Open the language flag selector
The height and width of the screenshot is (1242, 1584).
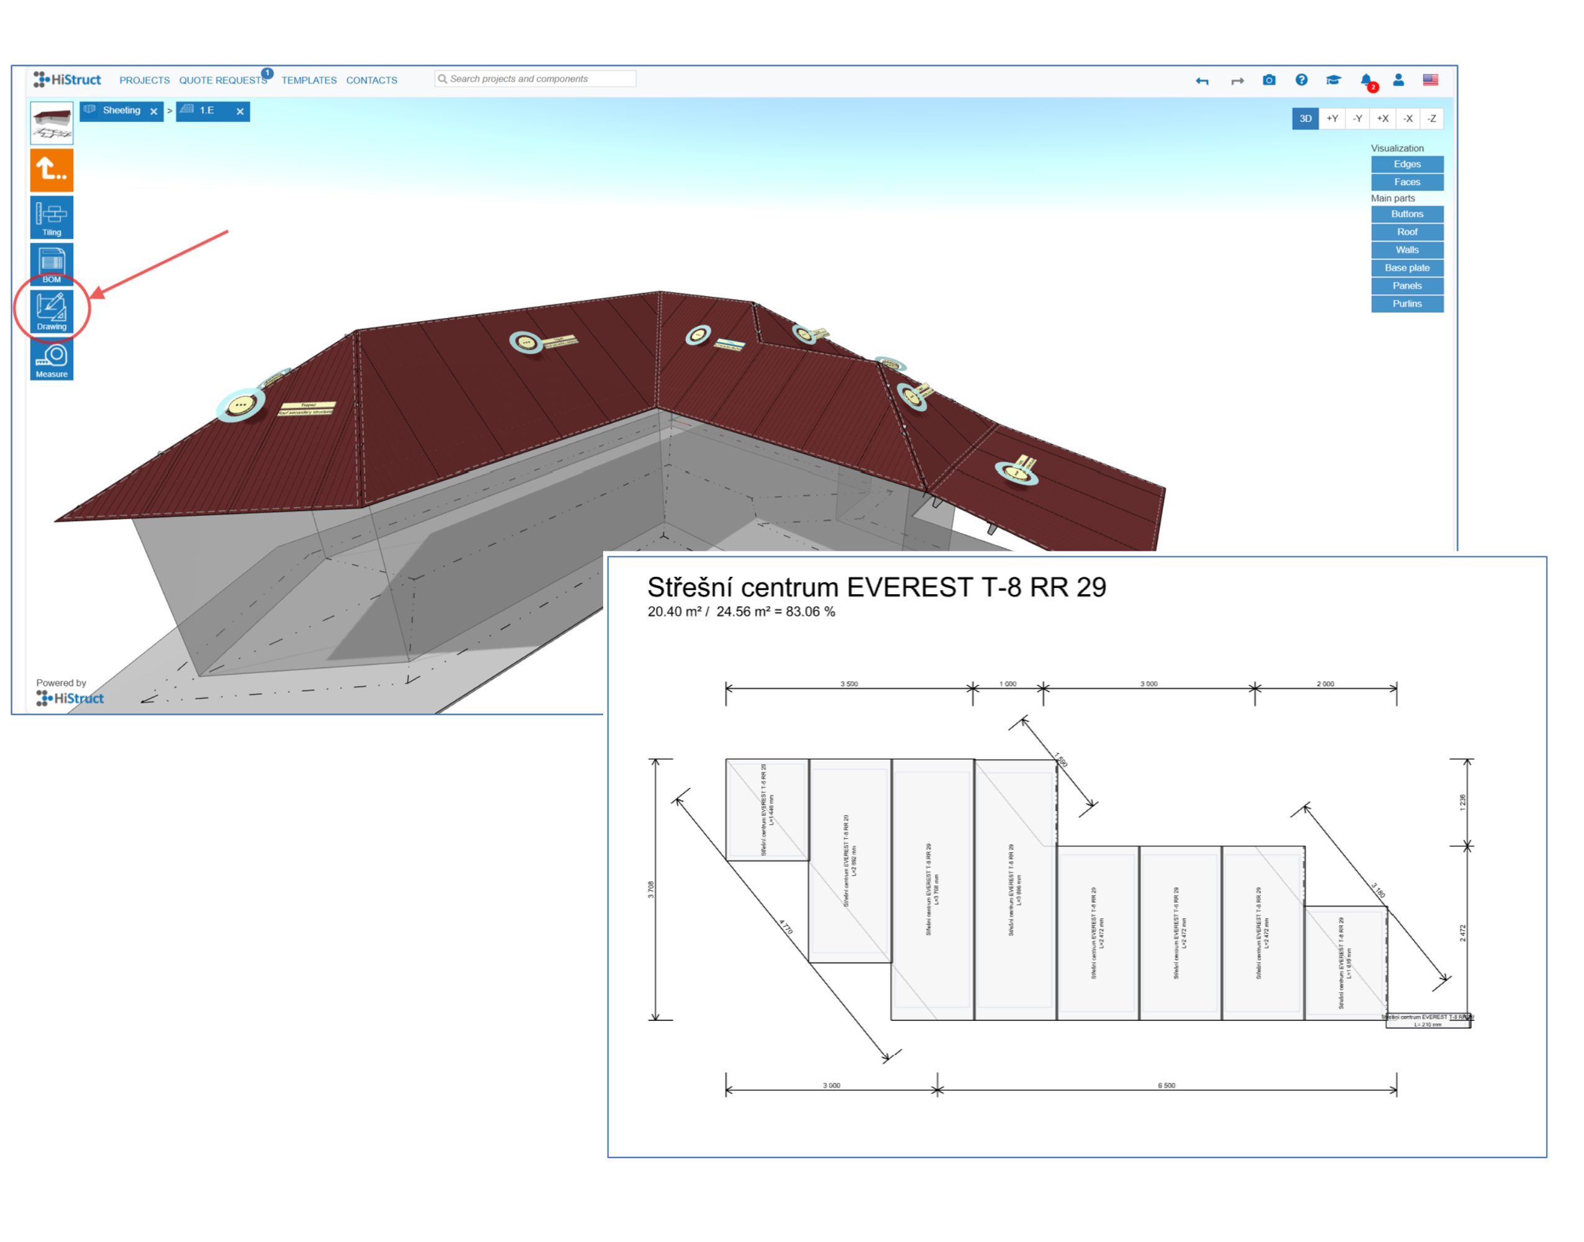coord(1430,80)
